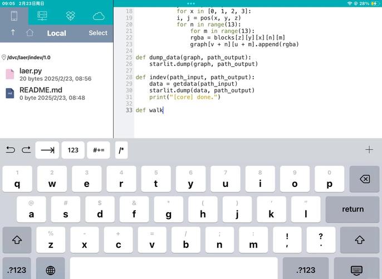
Task: Switch the shortcut row to #+= symbols
Action: [99, 150]
